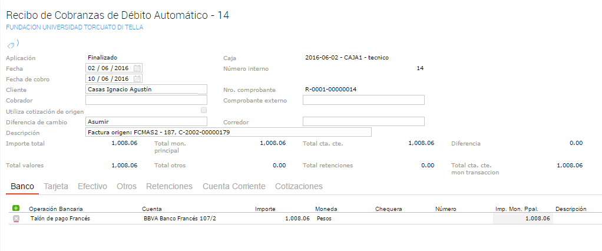Open the empty Cobrador selector field

[145, 100]
